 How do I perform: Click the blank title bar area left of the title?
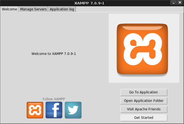pyautogui.click(x=33, y=3)
